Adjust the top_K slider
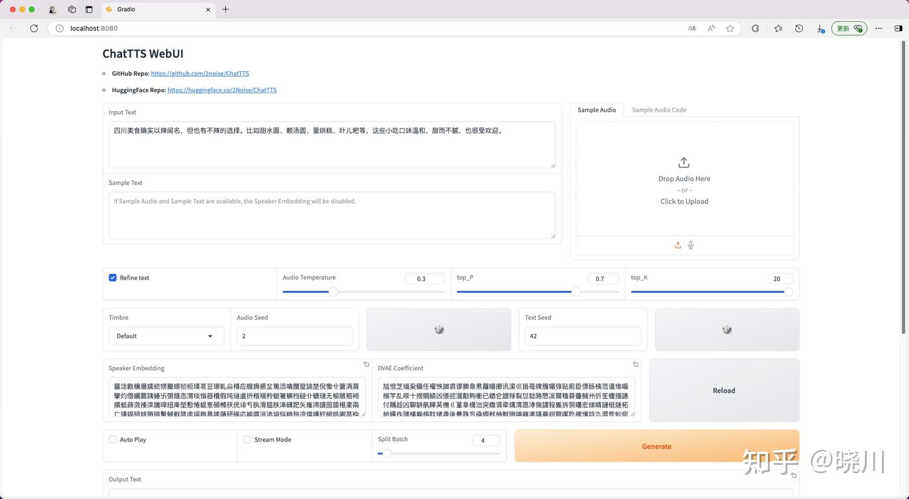The image size is (909, 499). point(712,291)
